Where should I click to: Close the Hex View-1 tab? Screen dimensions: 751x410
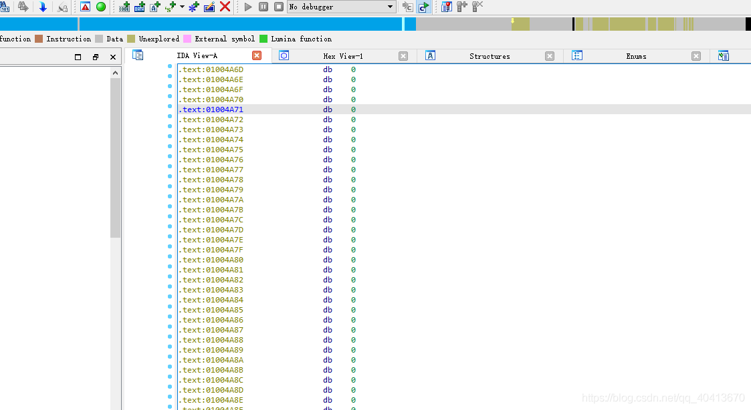403,56
